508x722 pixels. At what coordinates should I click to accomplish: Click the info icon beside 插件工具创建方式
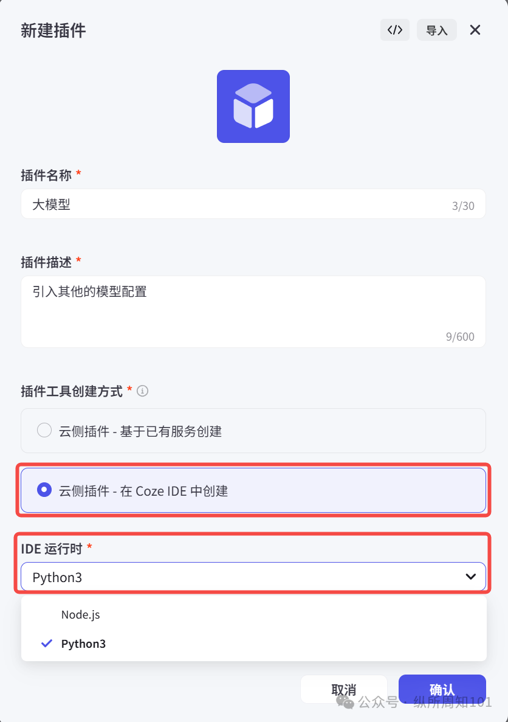pos(142,391)
